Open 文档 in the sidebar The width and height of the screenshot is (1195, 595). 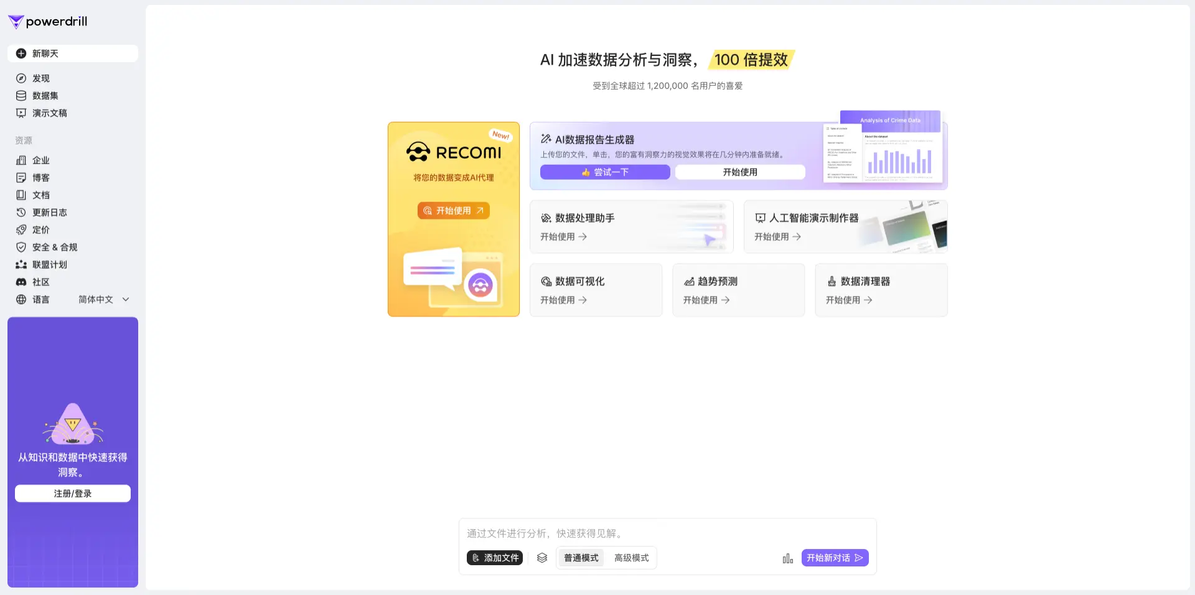(x=73, y=195)
